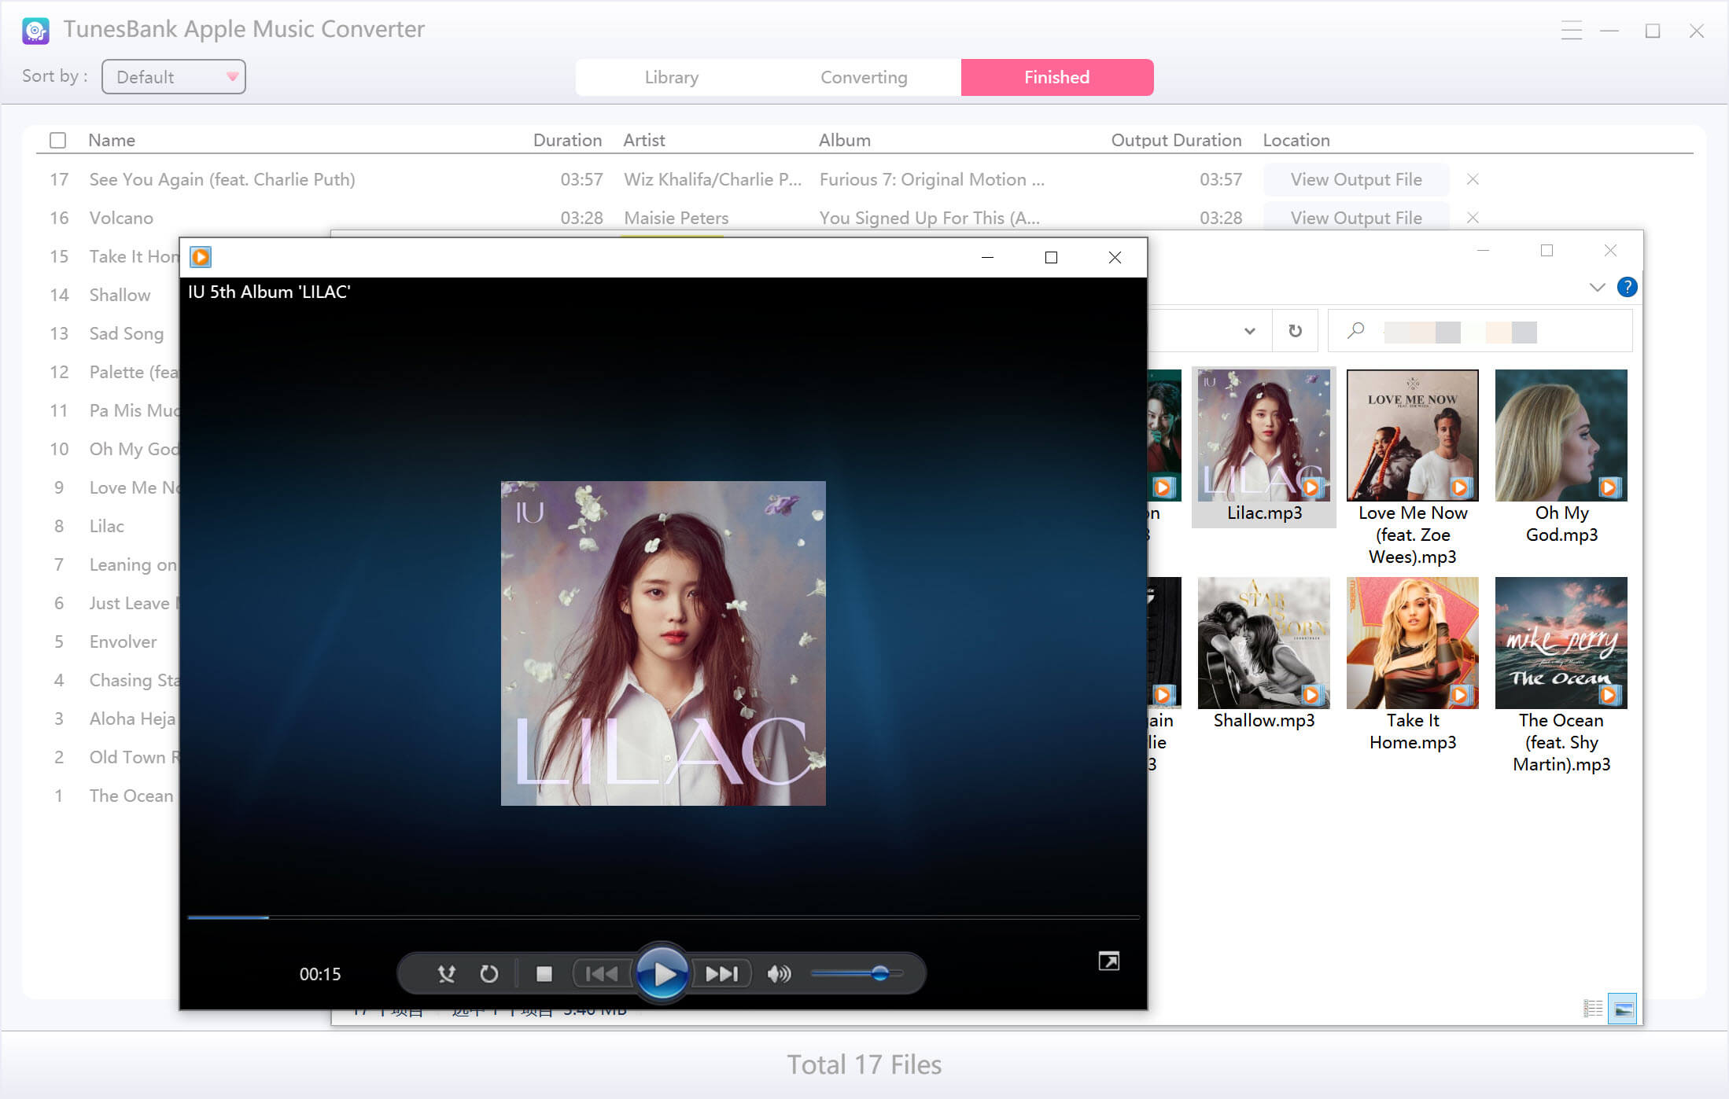
Task: Select the Lilac.mp3 file
Action: tap(1264, 447)
